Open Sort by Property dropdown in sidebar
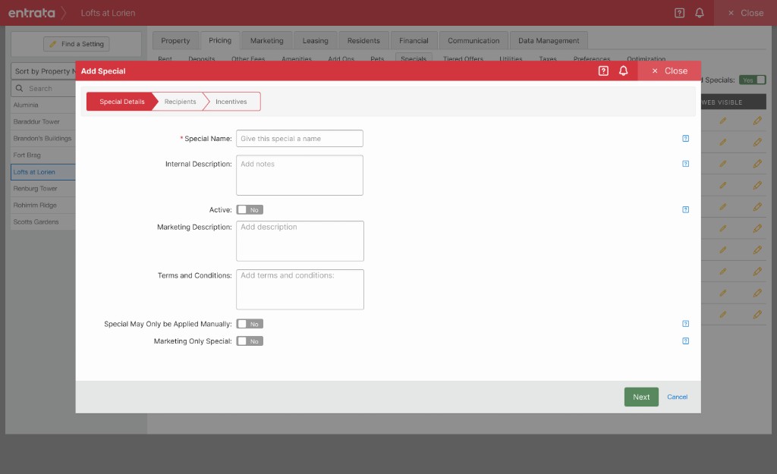 coord(43,71)
